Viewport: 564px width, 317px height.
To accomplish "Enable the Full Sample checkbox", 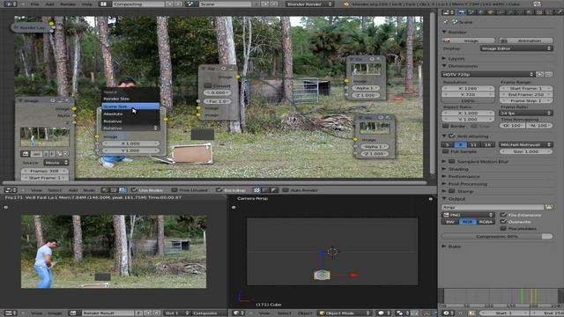I will 445,151.
